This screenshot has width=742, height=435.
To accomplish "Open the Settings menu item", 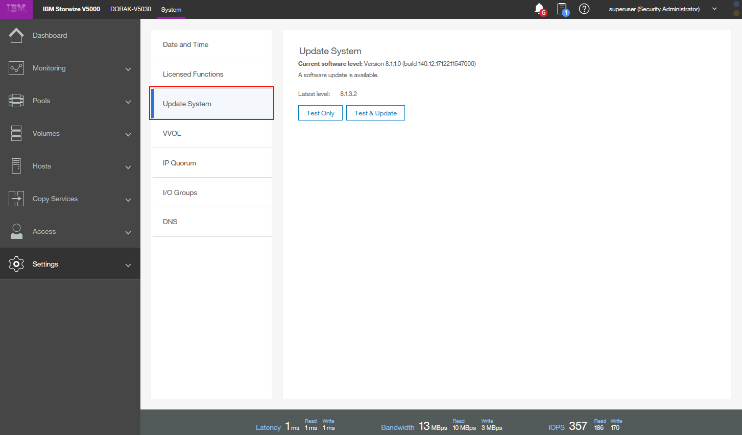I will click(x=70, y=264).
